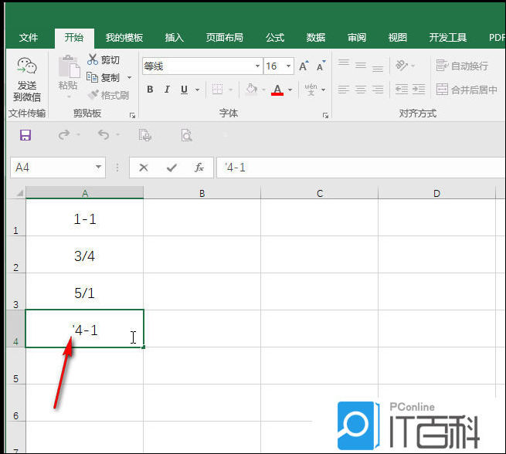Toggle Italic formatting
This screenshot has height=454, width=506.
coord(167,90)
